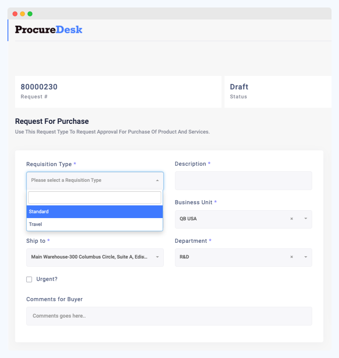This screenshot has height=358, width=339.
Task: Click the Description input field
Action: pos(243,181)
